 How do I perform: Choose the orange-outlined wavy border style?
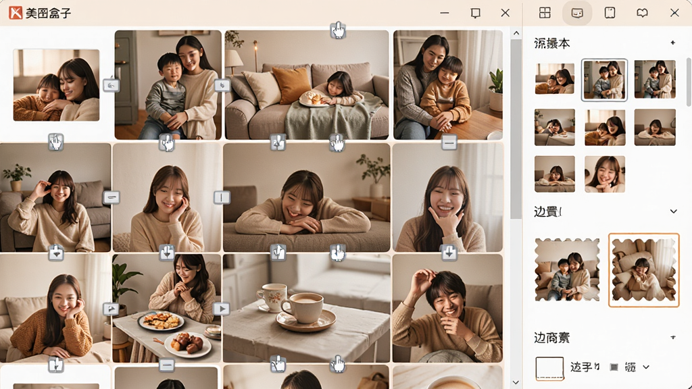click(x=644, y=270)
